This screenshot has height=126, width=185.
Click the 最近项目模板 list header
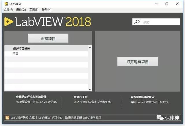[x=46, y=49]
